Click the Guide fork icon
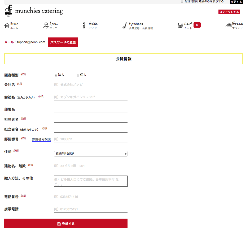Image resolution: width=250 pixels, height=238 pixels. pyautogui.click(x=84, y=25)
